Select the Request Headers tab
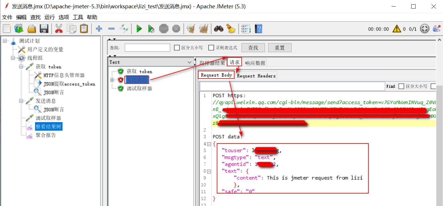 coord(256,76)
